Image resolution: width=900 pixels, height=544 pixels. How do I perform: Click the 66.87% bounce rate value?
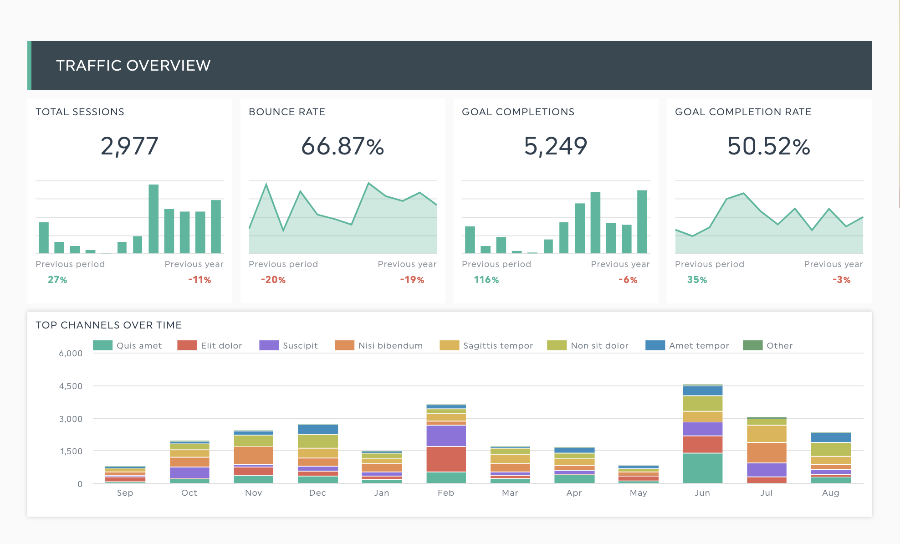click(343, 146)
